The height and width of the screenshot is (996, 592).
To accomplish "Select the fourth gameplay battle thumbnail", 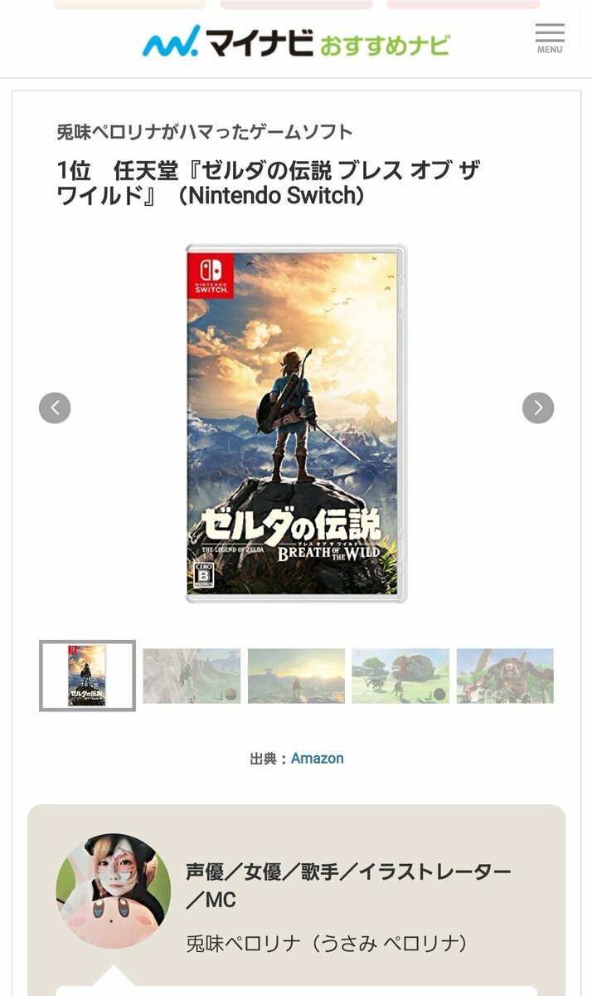I will click(x=400, y=676).
